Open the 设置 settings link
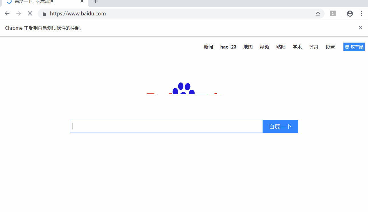368x212 pixels. coord(330,47)
